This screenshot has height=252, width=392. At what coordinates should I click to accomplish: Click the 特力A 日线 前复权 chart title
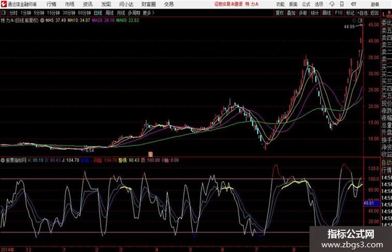[x=20, y=20]
